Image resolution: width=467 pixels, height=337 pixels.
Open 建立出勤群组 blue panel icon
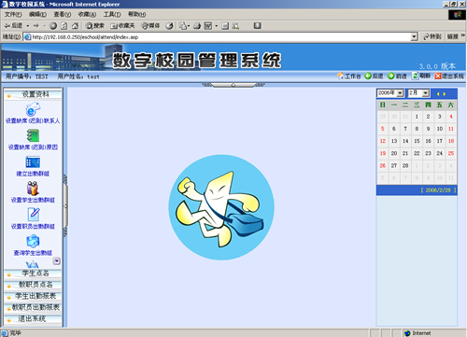point(33,162)
